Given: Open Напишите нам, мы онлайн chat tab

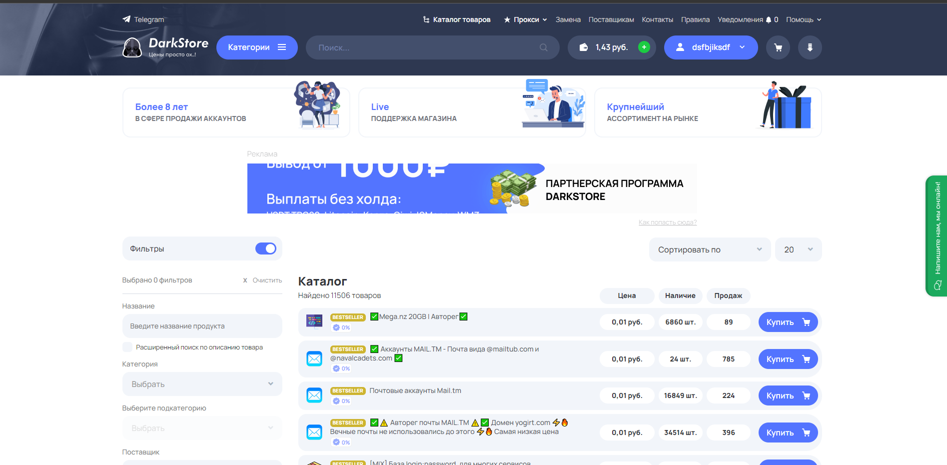Looking at the screenshot, I should (x=937, y=236).
